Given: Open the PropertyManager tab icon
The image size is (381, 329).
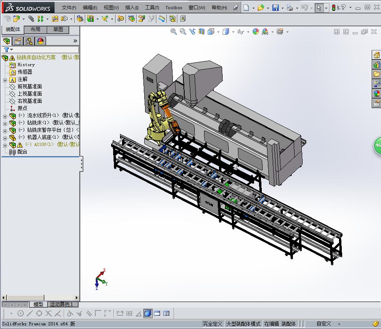Looking at the screenshot, I should coord(18,41).
